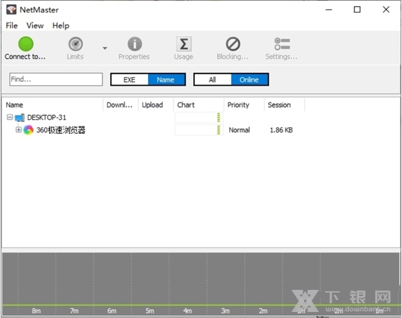Screen dimensions: 402x318
Task: Sort by the Download column header
Action: [x=121, y=105]
